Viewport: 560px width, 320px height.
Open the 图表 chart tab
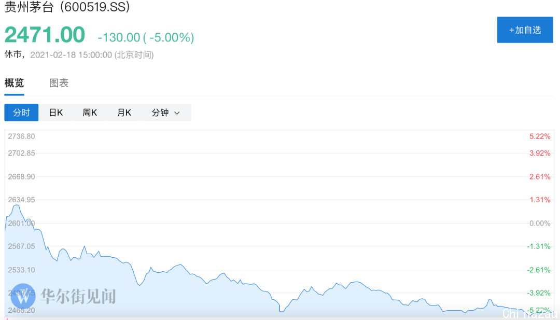[59, 83]
